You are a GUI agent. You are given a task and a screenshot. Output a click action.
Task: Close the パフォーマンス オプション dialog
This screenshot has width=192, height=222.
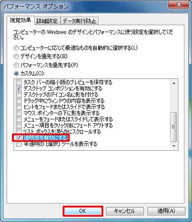coord(179,5)
